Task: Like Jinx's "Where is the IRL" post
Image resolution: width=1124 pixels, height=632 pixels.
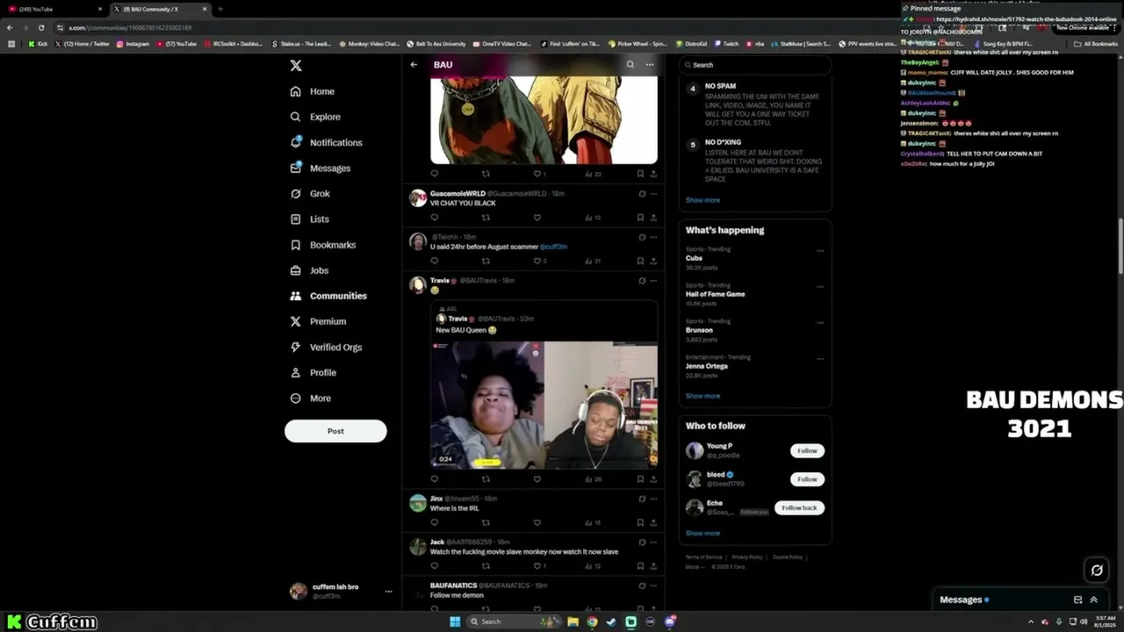Action: (x=537, y=522)
